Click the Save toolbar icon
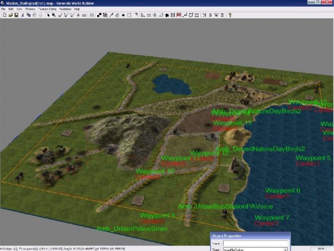 [16, 15]
